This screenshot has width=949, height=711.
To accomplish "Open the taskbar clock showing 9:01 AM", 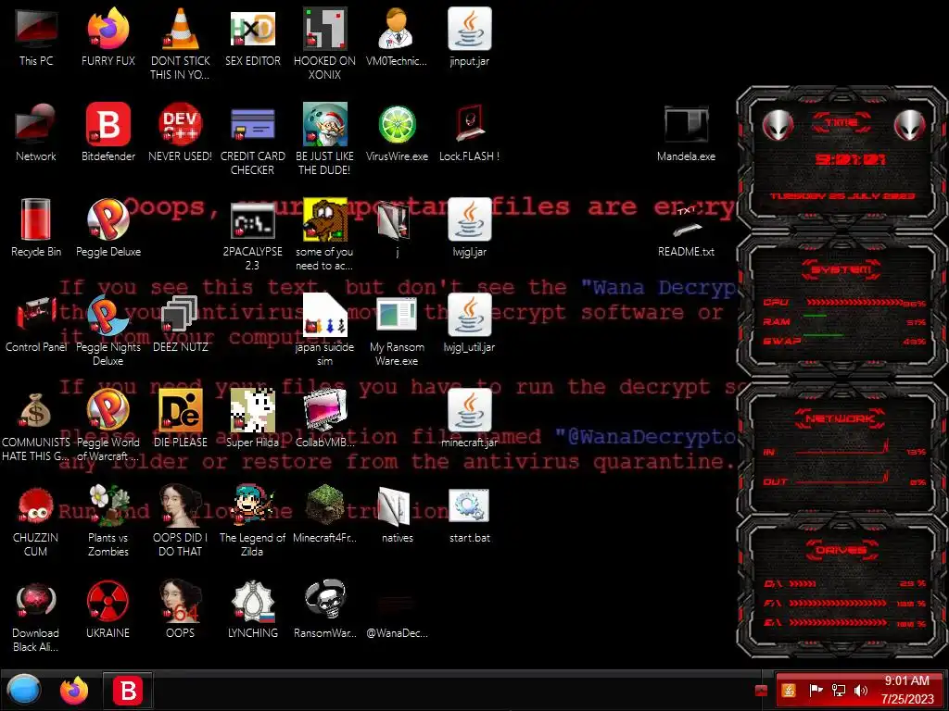I will 906,690.
